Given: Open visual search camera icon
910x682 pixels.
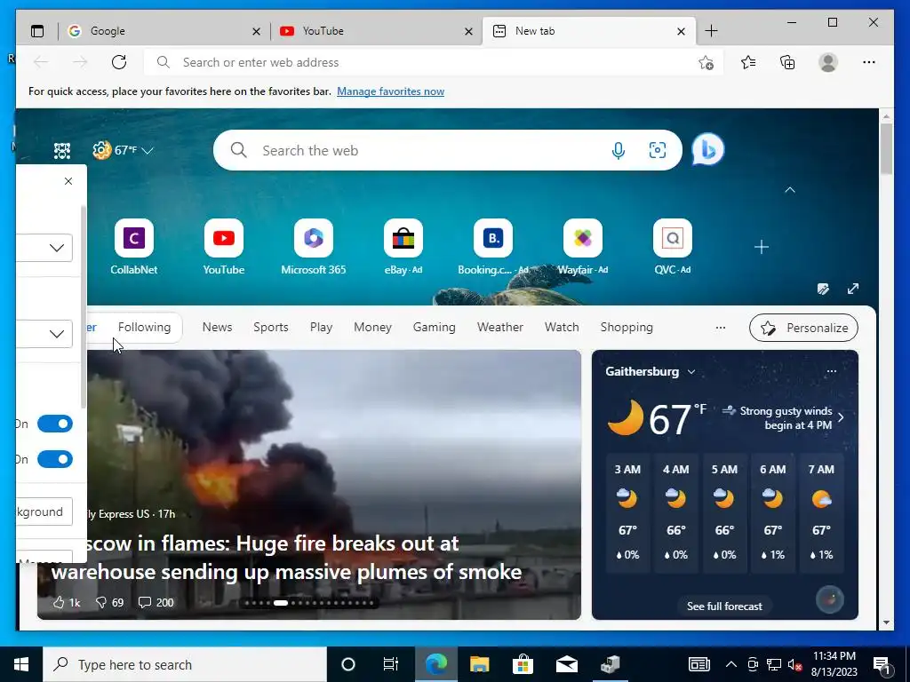Looking at the screenshot, I should pyautogui.click(x=657, y=150).
